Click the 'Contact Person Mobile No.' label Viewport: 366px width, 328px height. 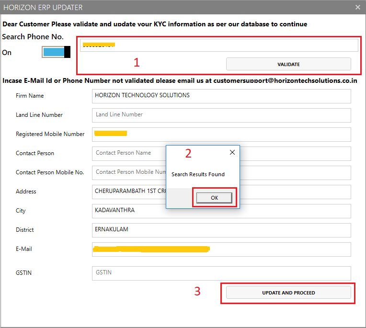coord(50,172)
